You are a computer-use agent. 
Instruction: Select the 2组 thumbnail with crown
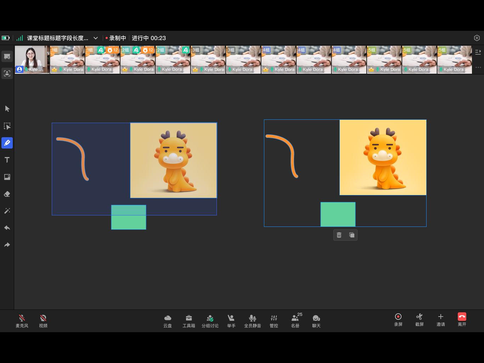coord(138,60)
